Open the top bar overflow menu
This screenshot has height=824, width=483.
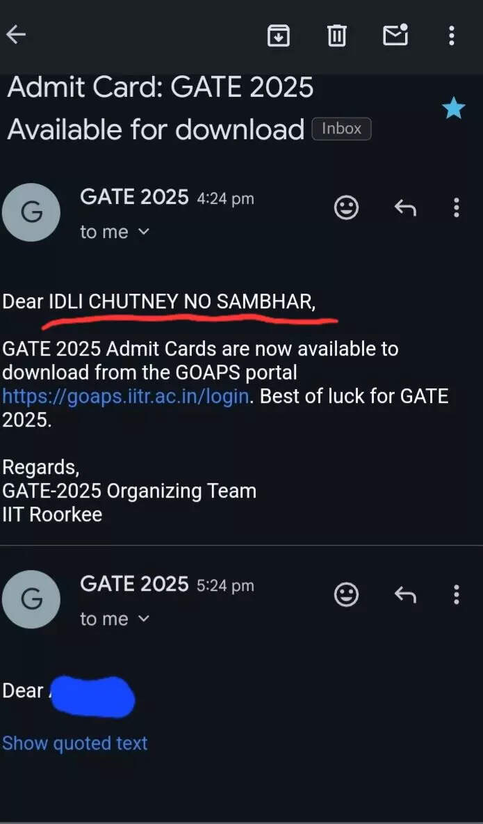point(452,35)
